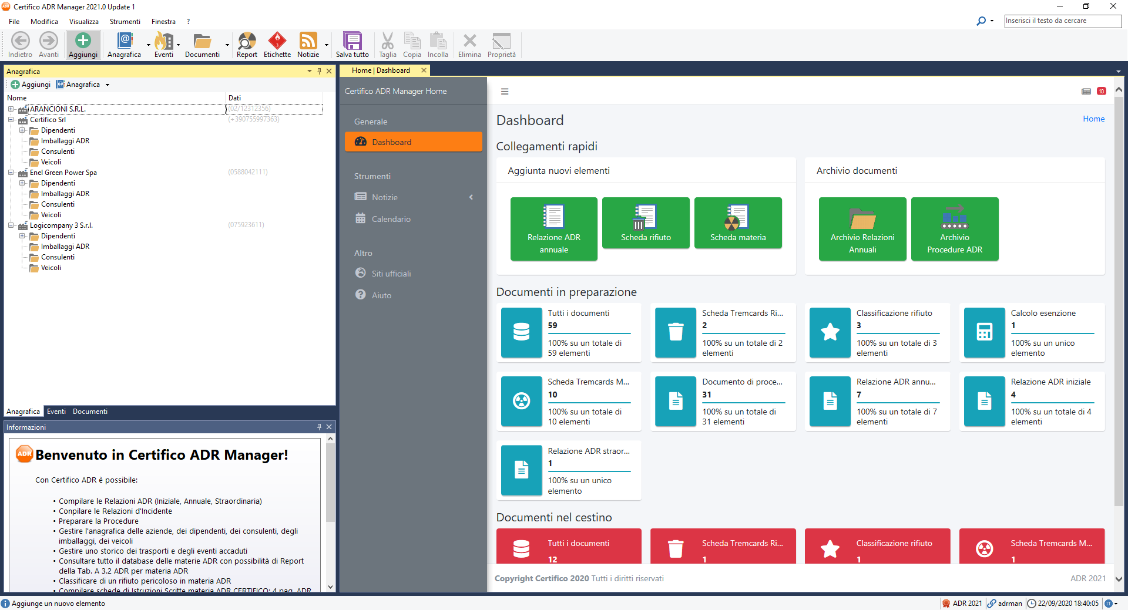
Task: Expand the Notizie sidebar submenu arrow
Action: tap(471, 197)
